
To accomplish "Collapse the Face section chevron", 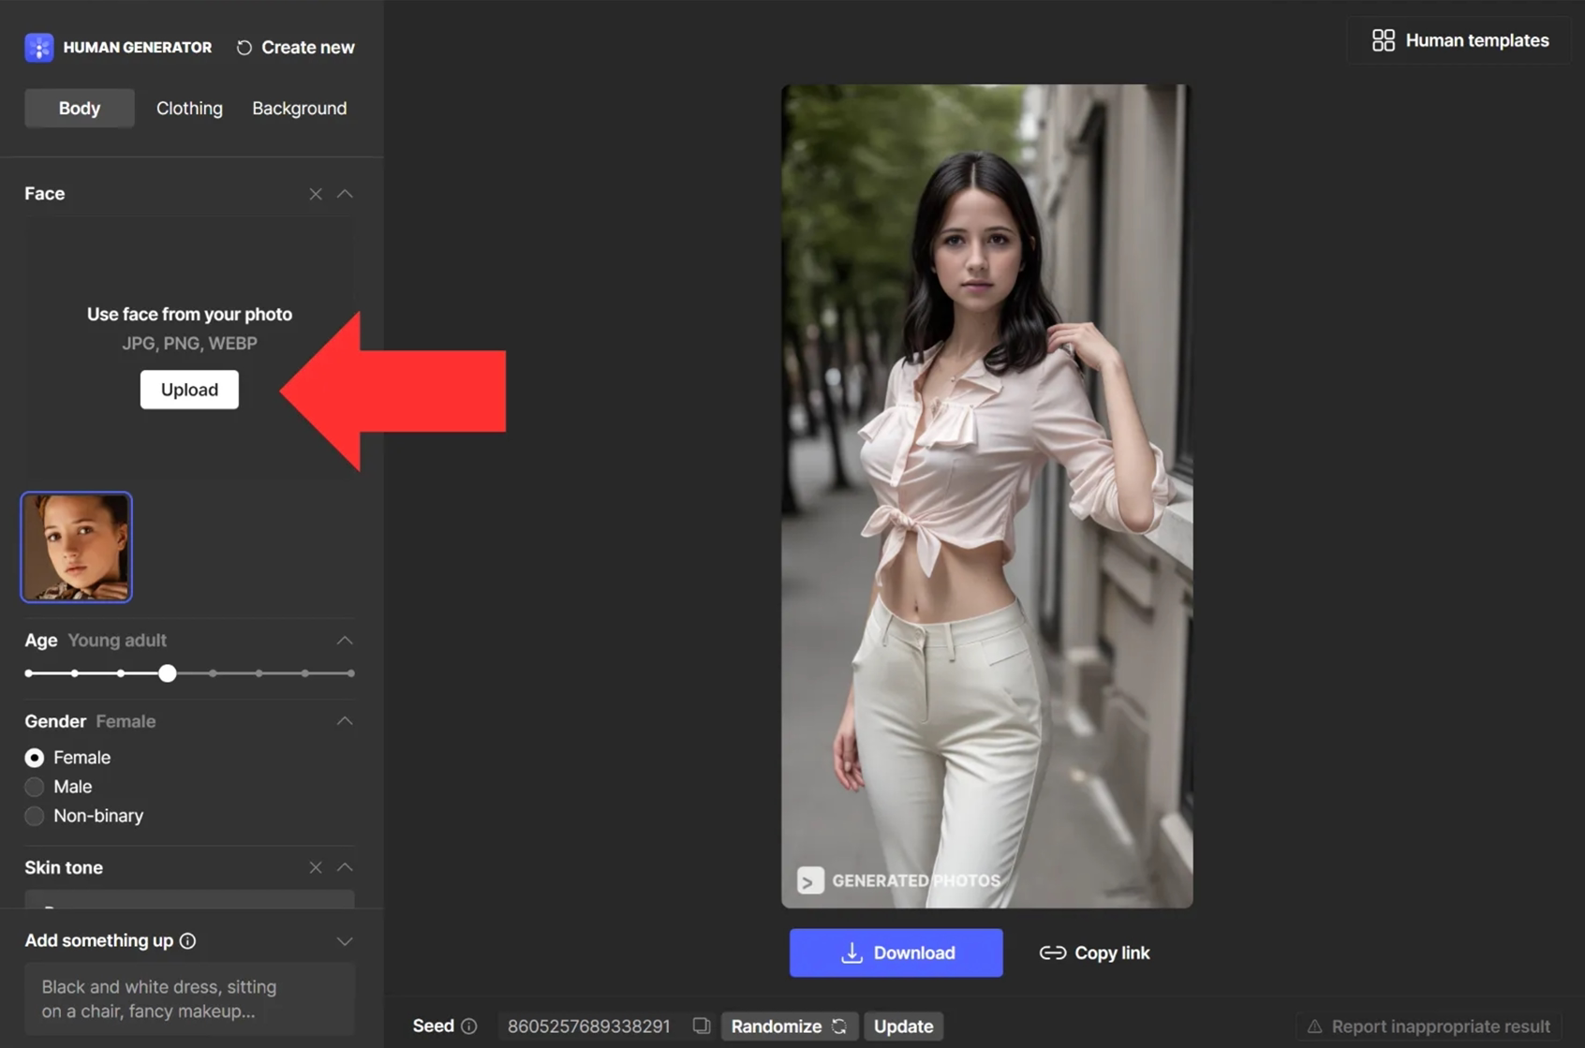I will (x=345, y=194).
